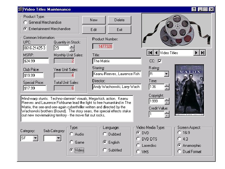Click the Director field

(x=117, y=87)
